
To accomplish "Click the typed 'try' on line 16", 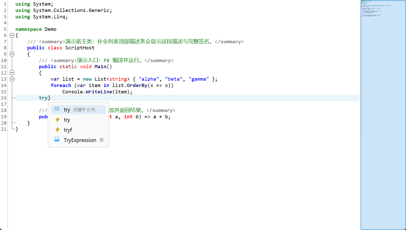I will tap(43, 98).
